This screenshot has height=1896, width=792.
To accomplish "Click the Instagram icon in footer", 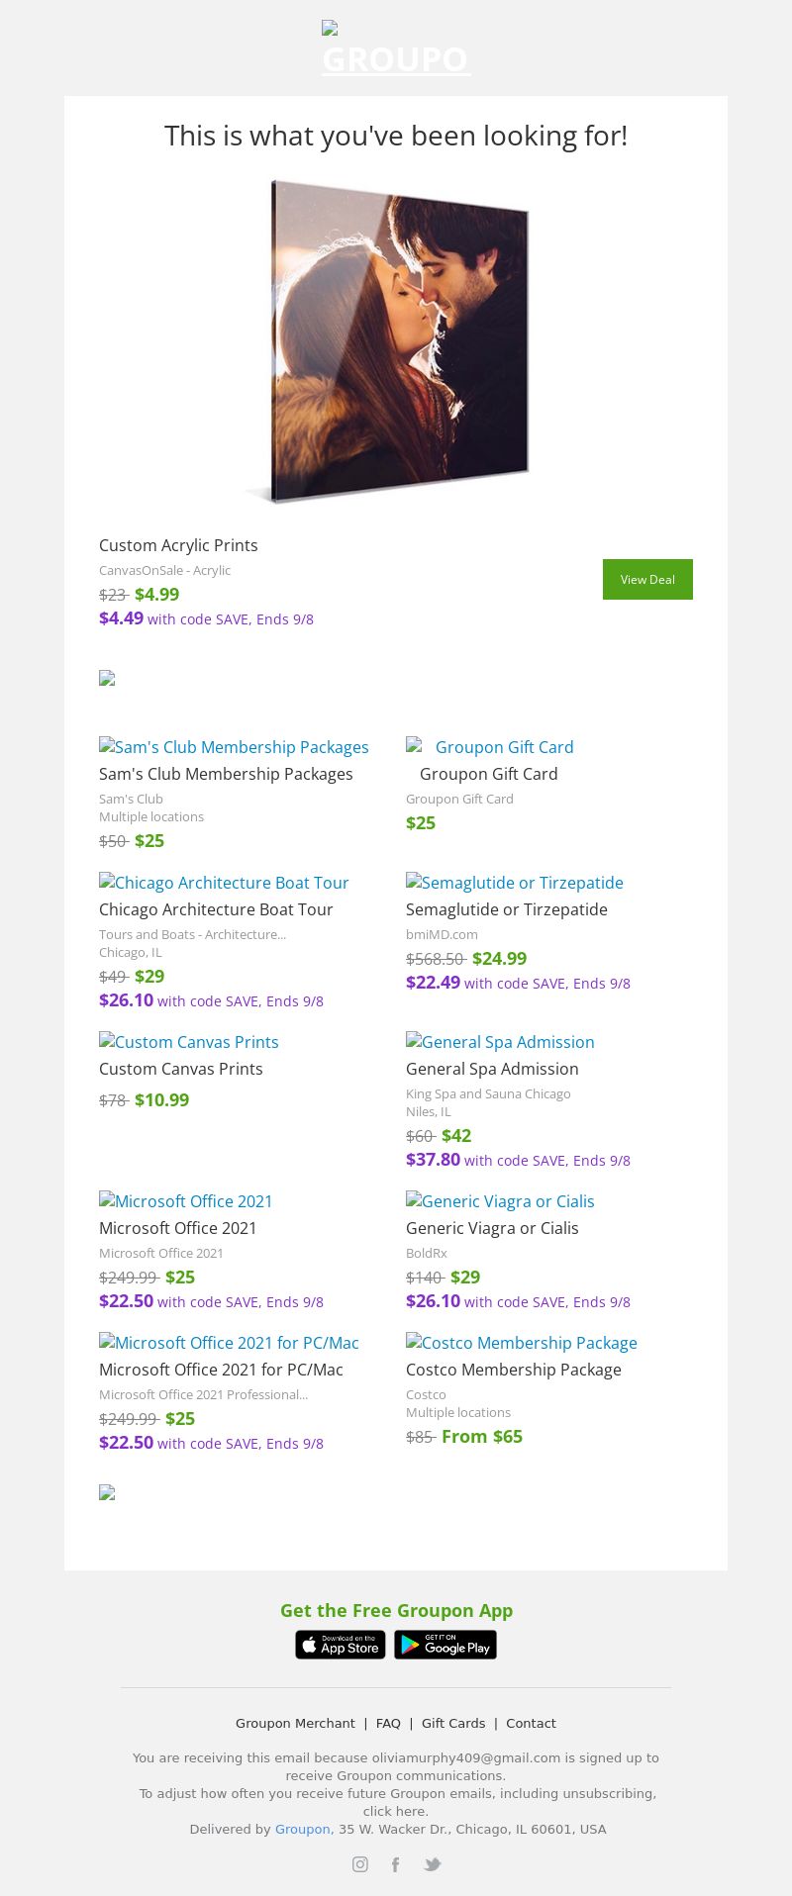I will (x=360, y=1864).
